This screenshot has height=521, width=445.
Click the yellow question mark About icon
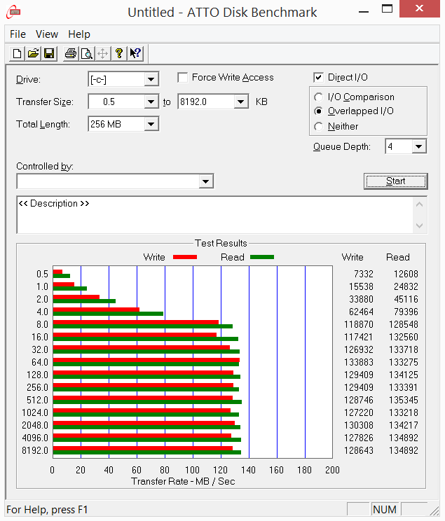(118, 53)
